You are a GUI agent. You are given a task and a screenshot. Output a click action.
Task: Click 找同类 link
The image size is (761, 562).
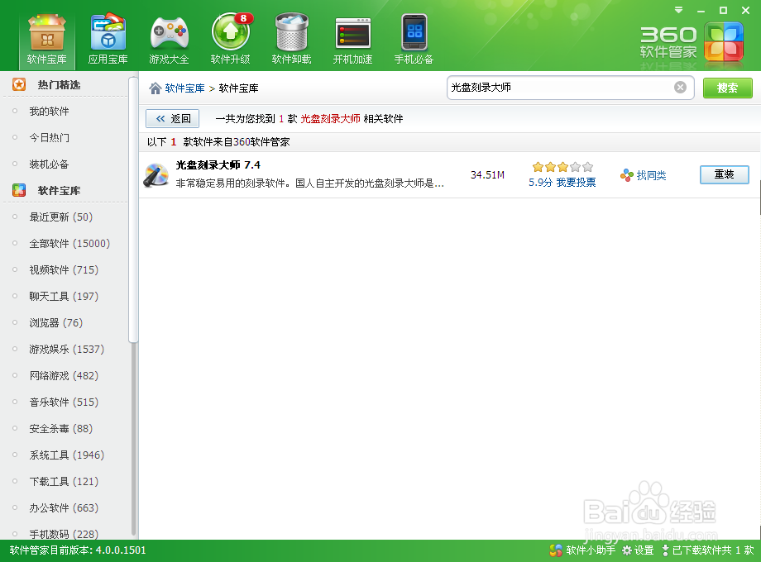tap(643, 175)
